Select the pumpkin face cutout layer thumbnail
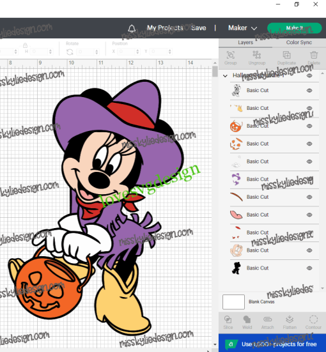Viewport: 326px width, 352px height. (x=236, y=144)
